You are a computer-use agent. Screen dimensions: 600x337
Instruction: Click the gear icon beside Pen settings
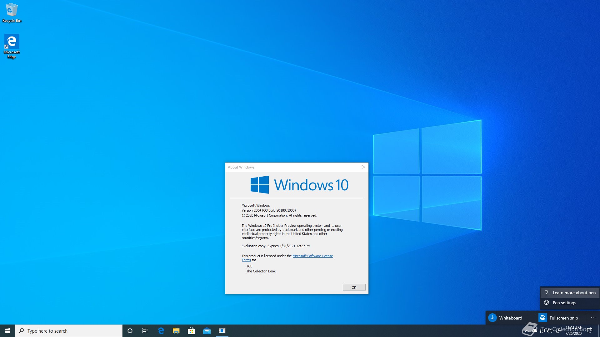click(546, 303)
